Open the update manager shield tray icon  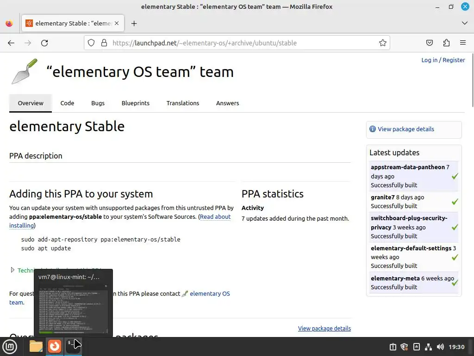click(x=404, y=347)
